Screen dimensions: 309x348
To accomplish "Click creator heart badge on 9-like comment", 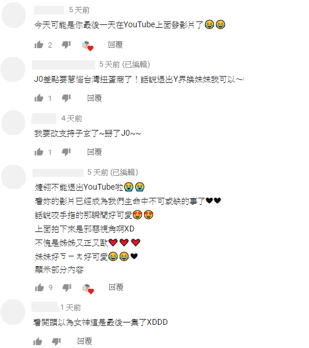I will [x=88, y=288].
